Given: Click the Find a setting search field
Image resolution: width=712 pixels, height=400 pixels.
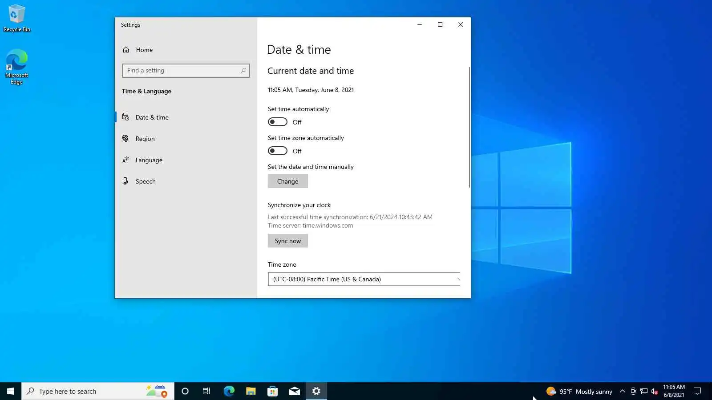Looking at the screenshot, I should coord(186,70).
